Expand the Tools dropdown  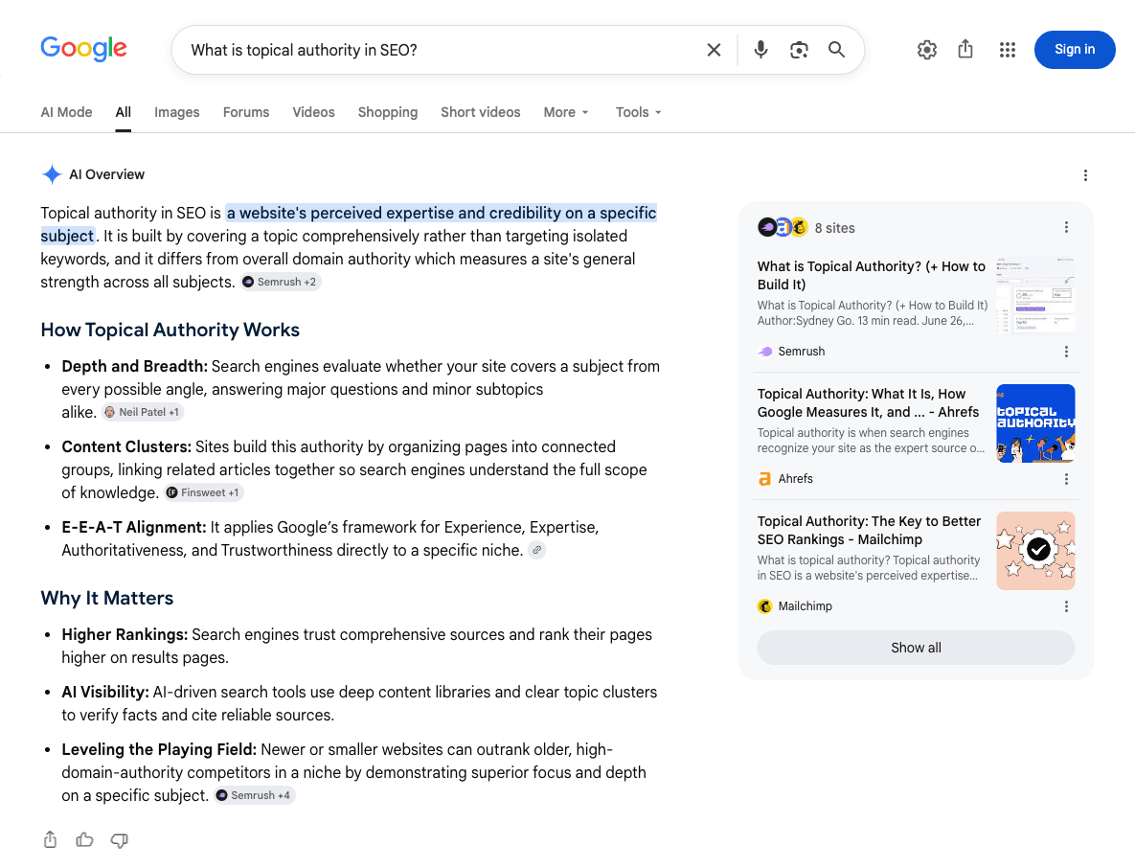[639, 112]
